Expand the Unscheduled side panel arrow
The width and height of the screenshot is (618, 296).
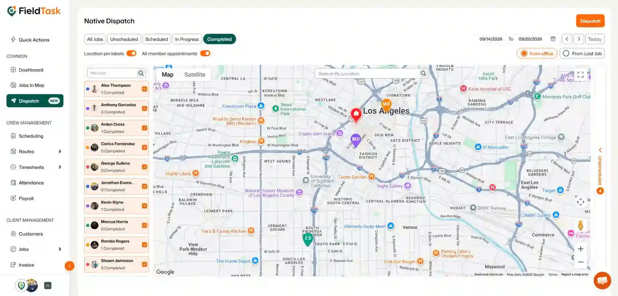click(600, 150)
